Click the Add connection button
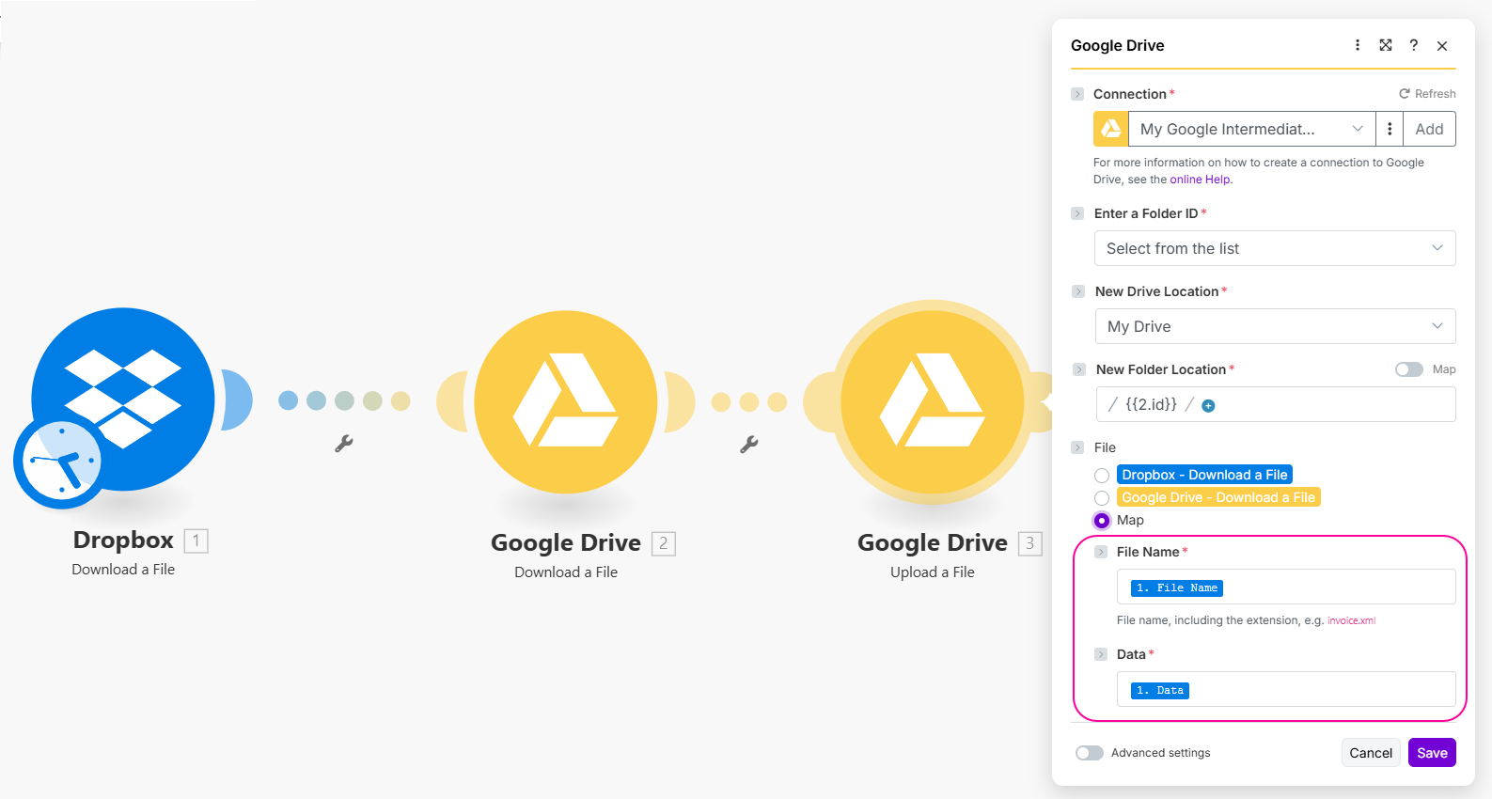Screen dimensions: 1492x799 pyautogui.click(x=1428, y=129)
